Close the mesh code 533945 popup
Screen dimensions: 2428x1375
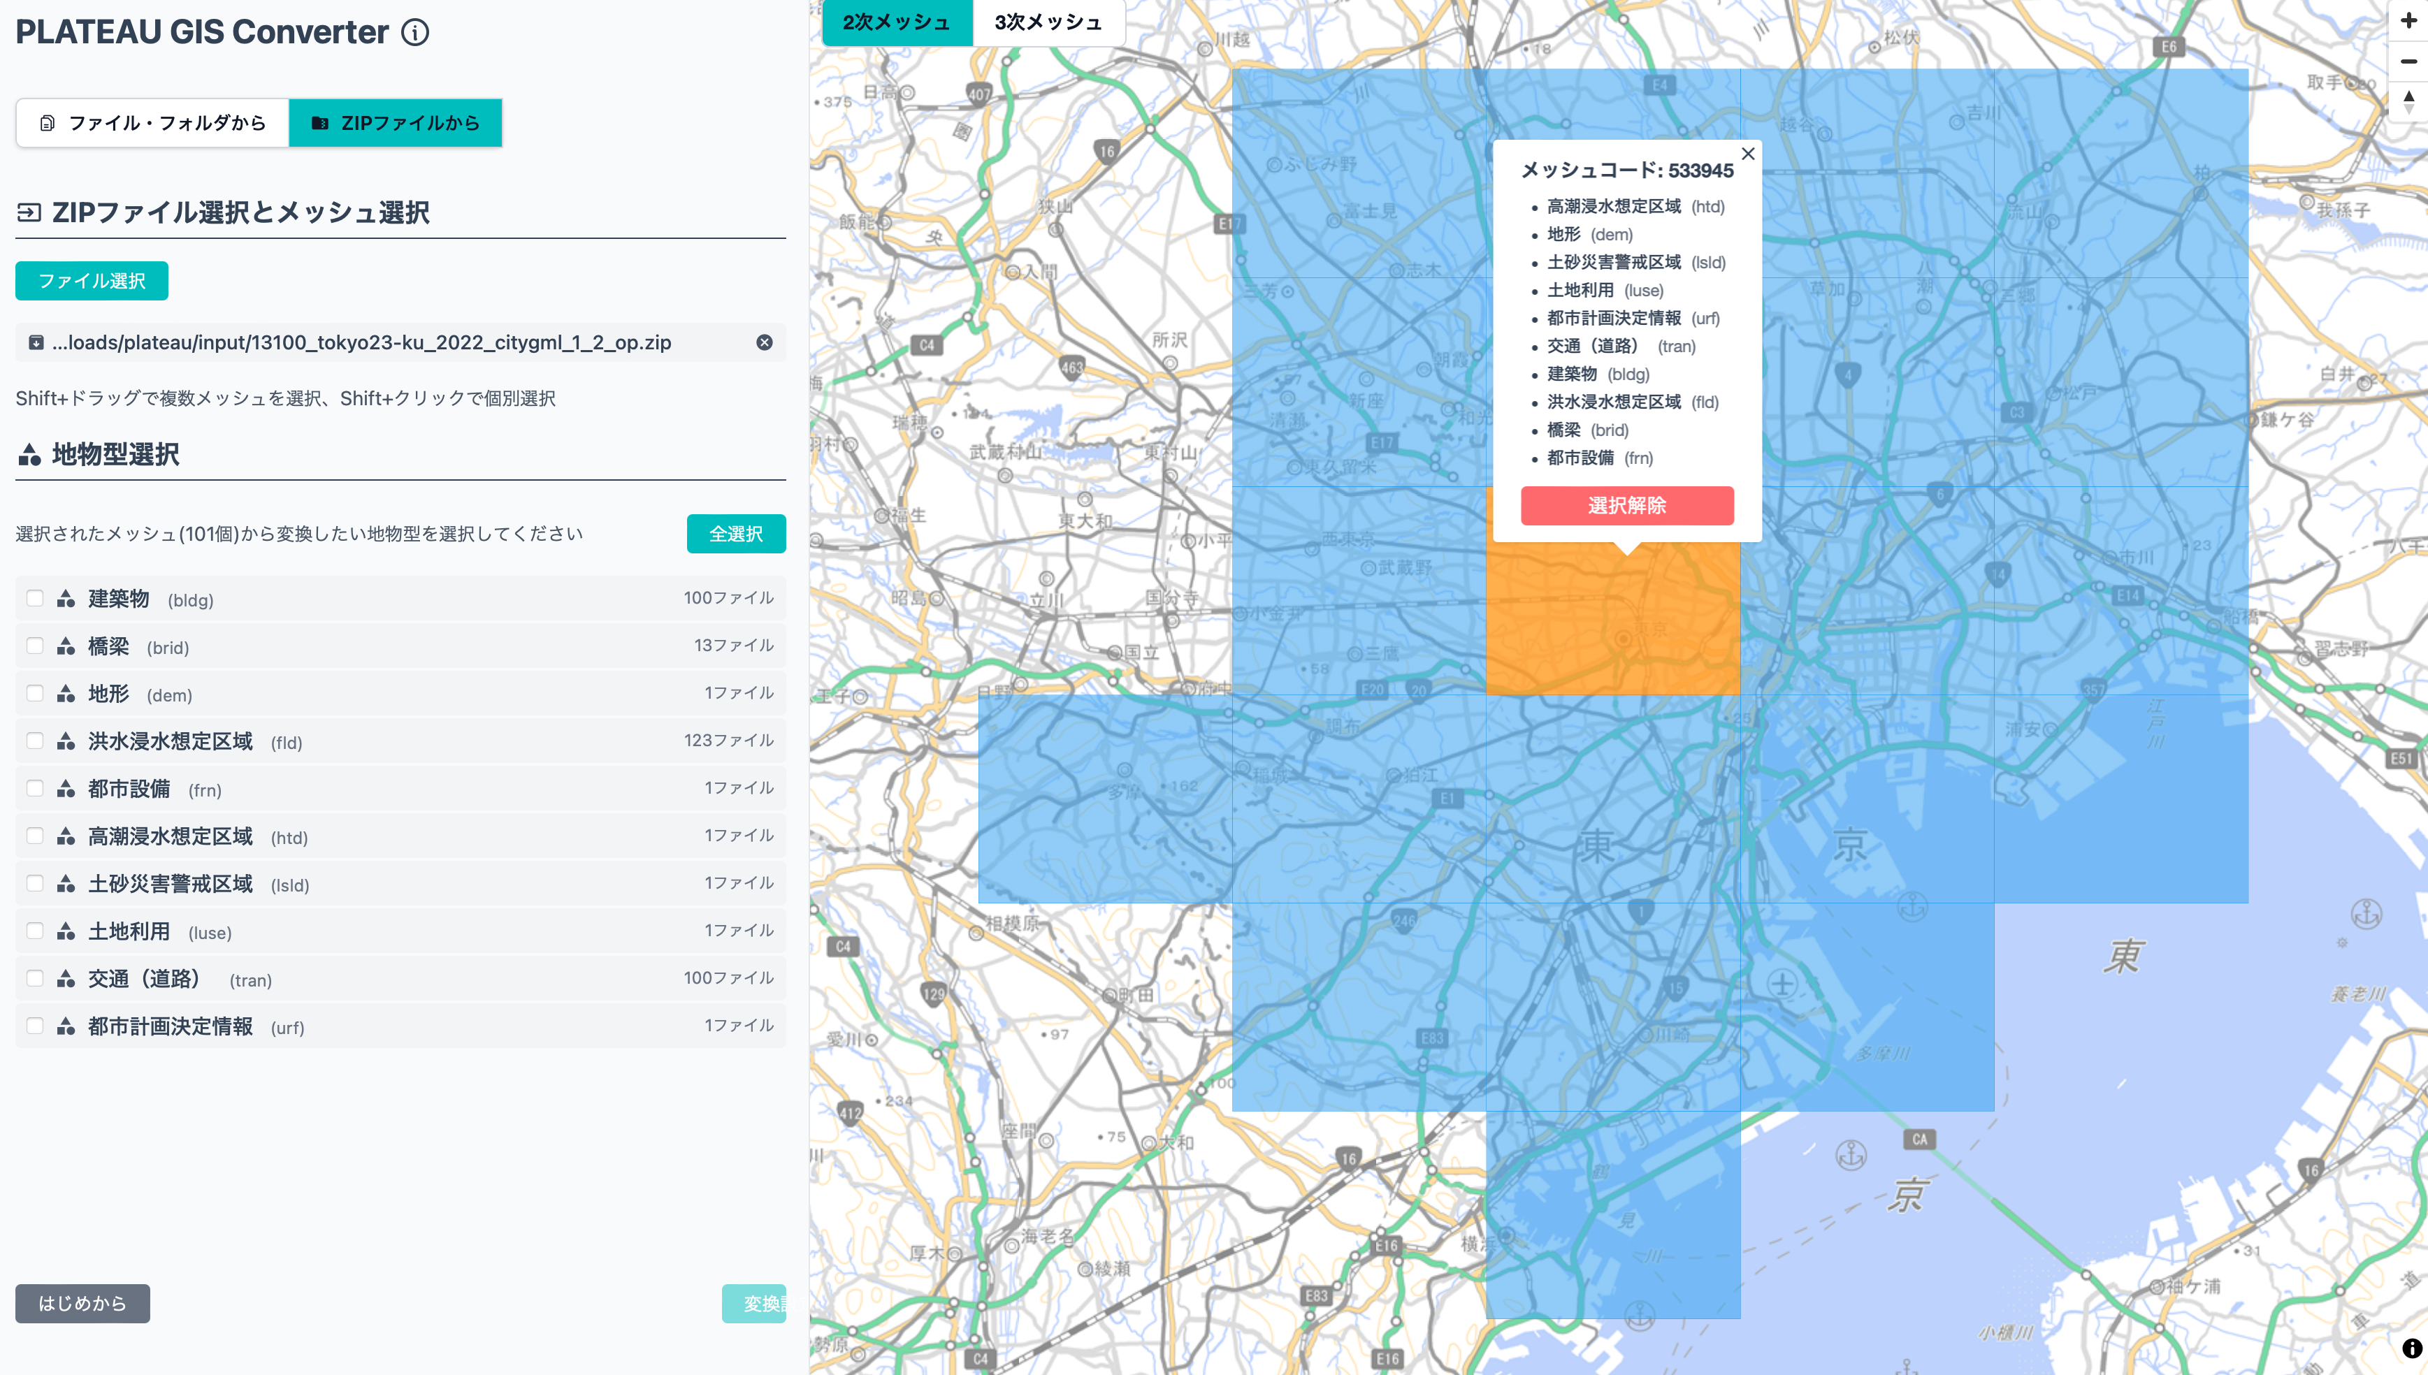pyautogui.click(x=1748, y=154)
